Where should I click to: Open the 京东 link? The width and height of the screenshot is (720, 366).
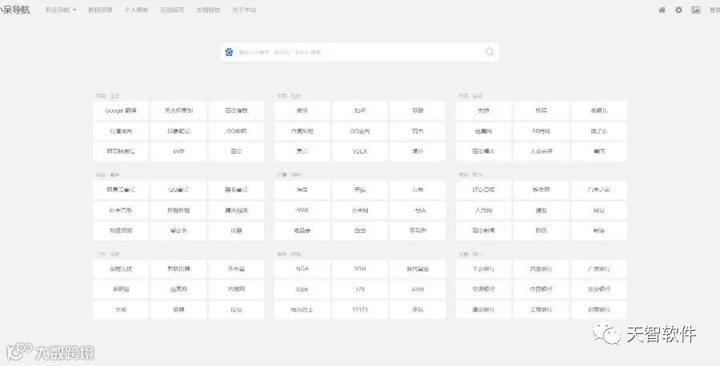418,190
